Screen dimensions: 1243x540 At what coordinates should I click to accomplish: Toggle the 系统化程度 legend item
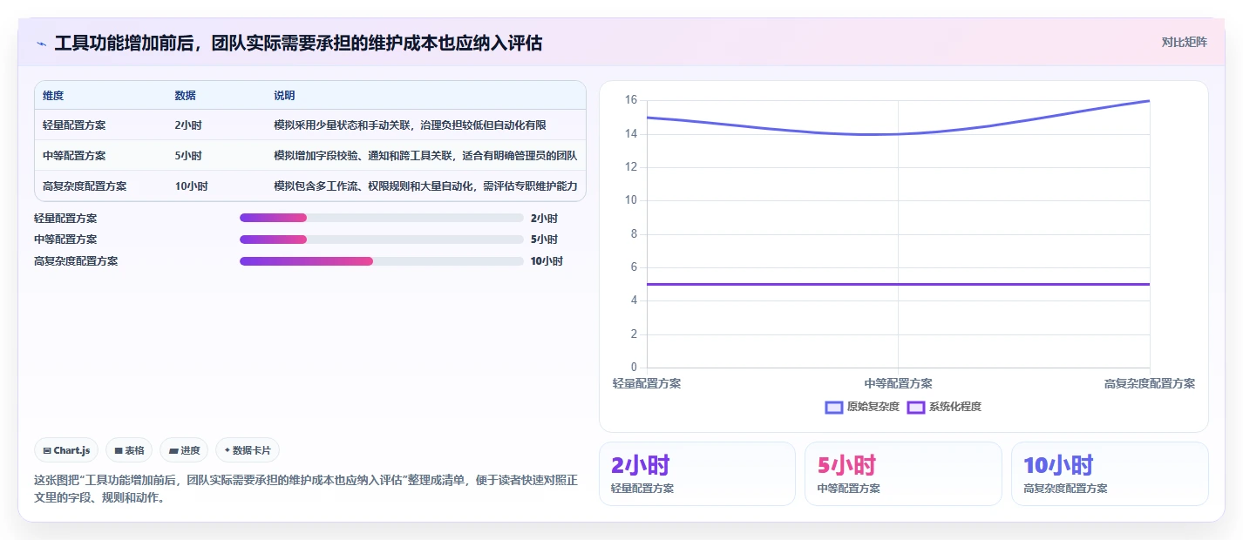click(x=944, y=407)
